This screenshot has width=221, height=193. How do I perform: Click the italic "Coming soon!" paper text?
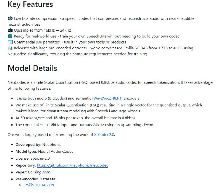coord(40,172)
